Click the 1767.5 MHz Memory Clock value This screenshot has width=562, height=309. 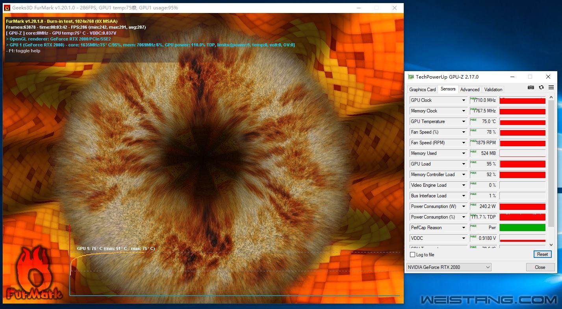coord(484,111)
